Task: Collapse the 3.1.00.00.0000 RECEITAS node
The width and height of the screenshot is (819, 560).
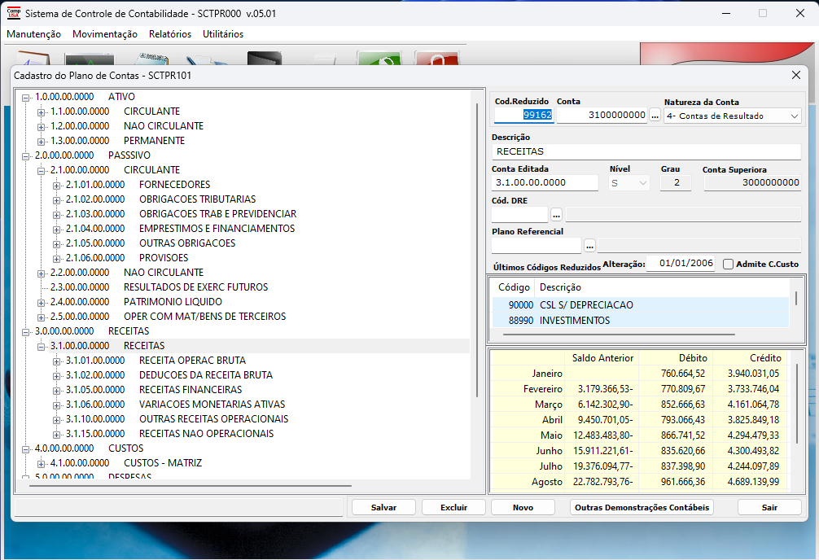Action: [x=42, y=347]
